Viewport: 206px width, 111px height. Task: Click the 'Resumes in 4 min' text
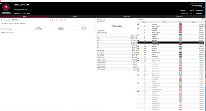click(x=62, y=20)
